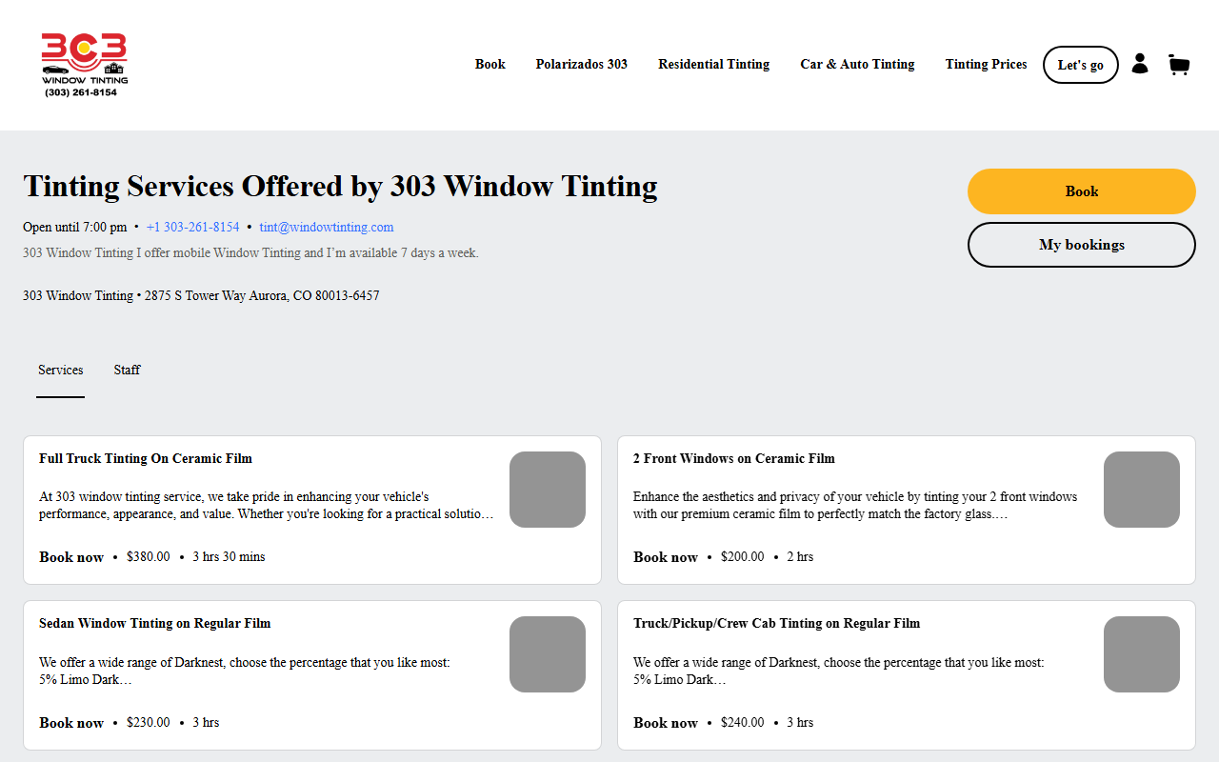This screenshot has width=1219, height=762.
Task: Switch to the Staff tab
Action: click(127, 371)
